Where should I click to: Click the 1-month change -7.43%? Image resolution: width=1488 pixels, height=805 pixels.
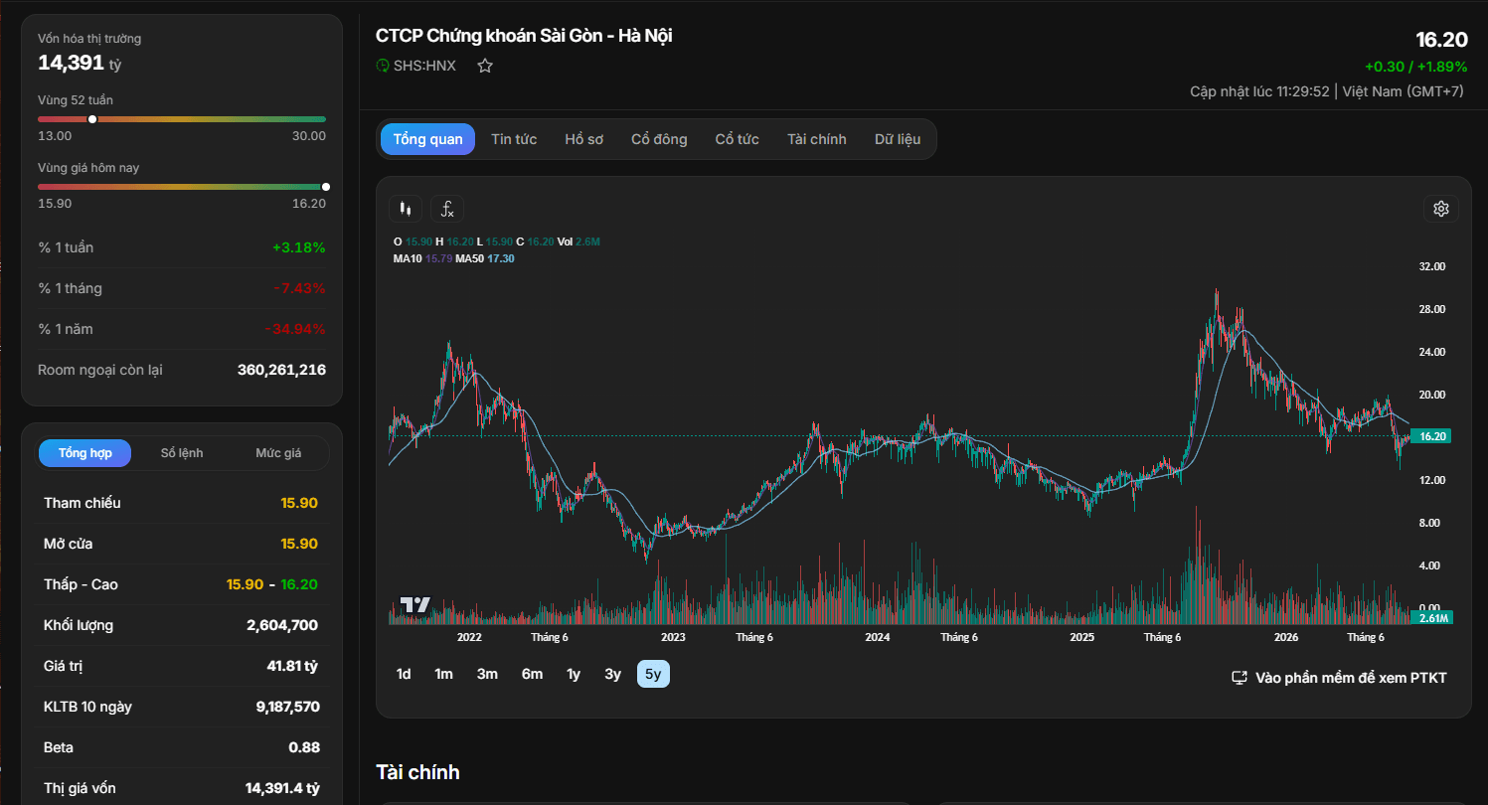click(x=299, y=288)
